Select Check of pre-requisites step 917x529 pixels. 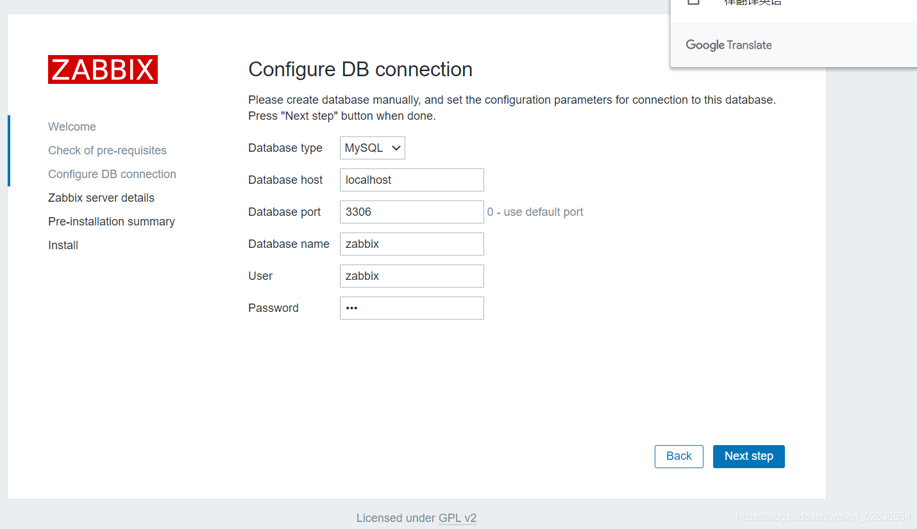pos(107,151)
